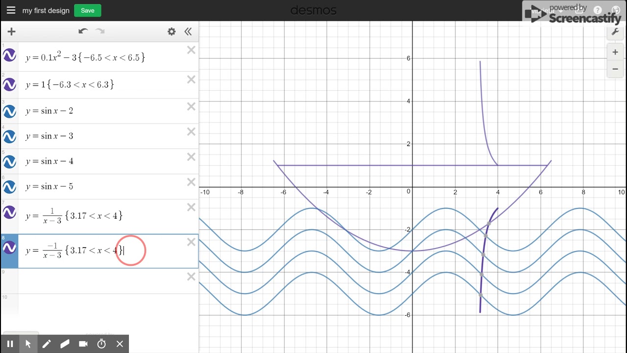Delete the y=sin x−3 expression

191,132
